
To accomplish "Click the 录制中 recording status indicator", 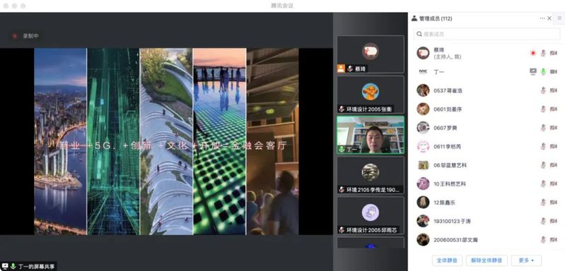I will [25, 36].
